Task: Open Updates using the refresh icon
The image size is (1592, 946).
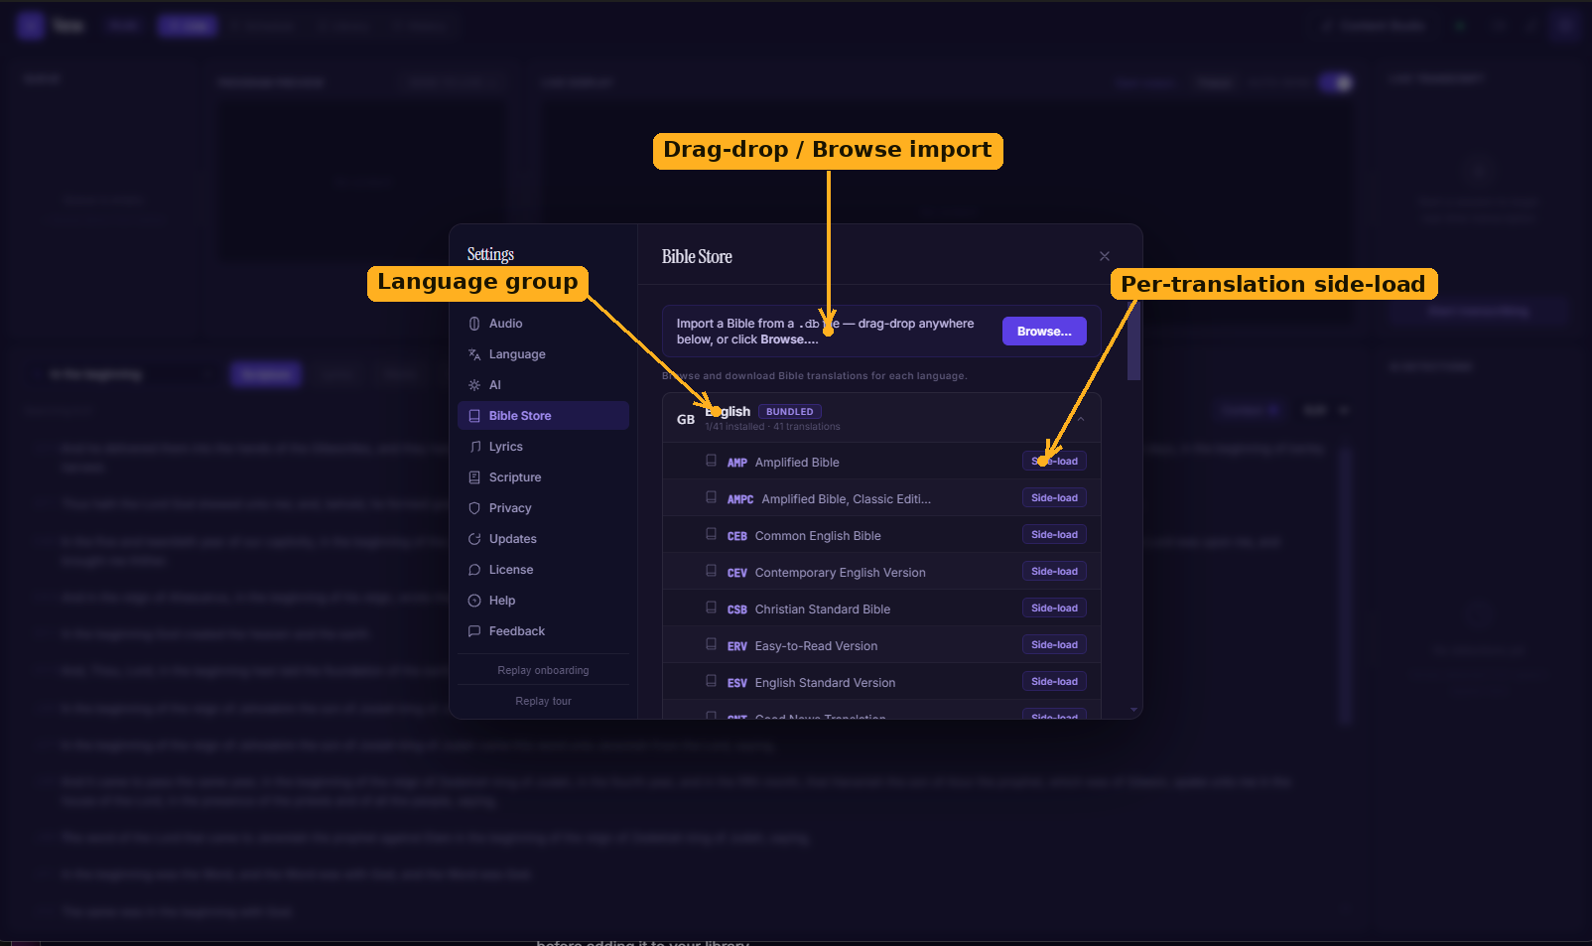Action: (x=474, y=539)
